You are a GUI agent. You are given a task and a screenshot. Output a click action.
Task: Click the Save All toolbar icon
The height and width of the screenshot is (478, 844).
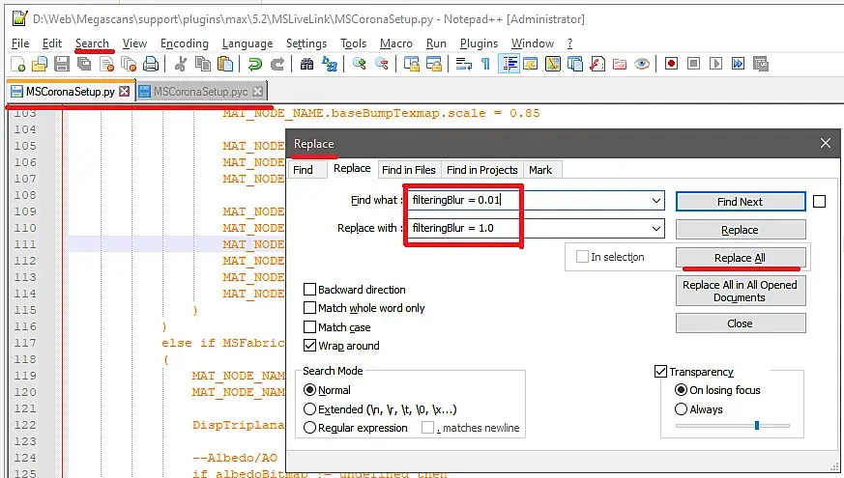[84, 64]
